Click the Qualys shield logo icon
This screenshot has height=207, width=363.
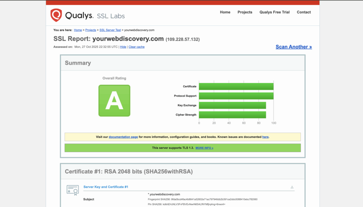pos(56,15)
